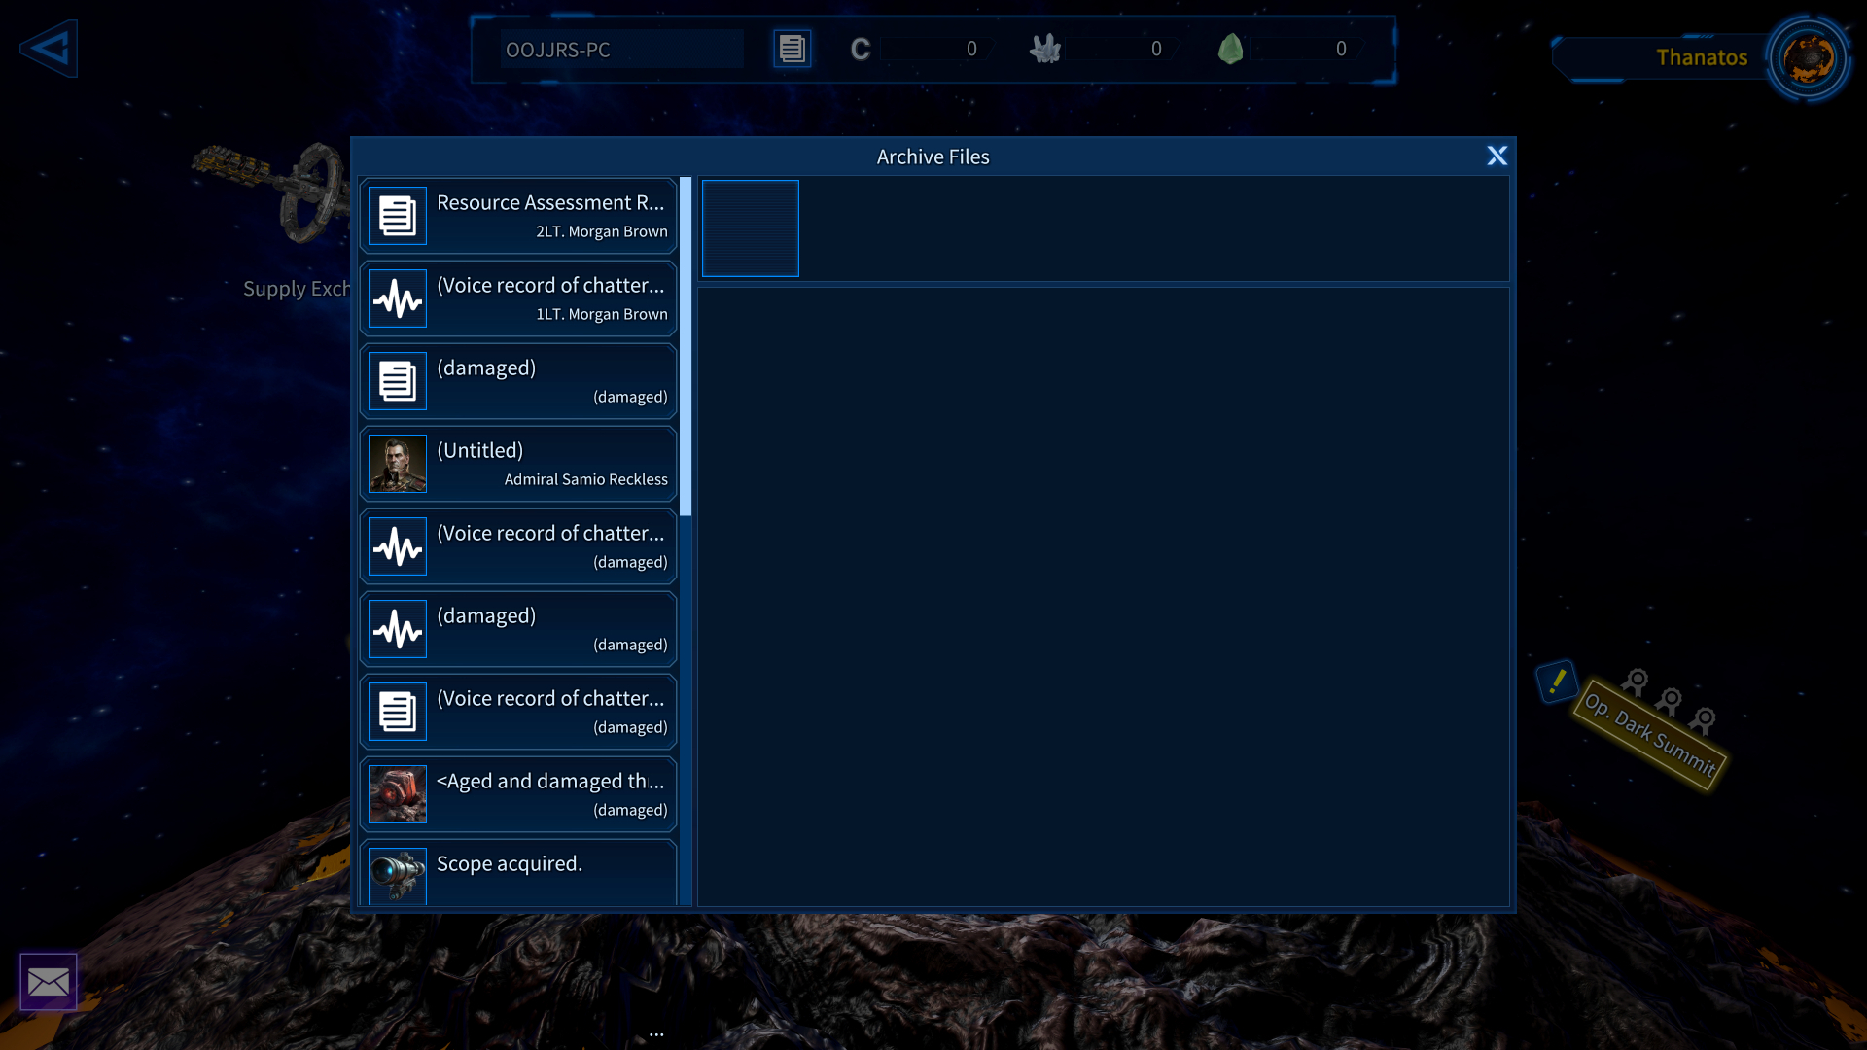Click the last medal icon above Op. Dark Summit
The height and width of the screenshot is (1050, 1867).
coord(1703,720)
